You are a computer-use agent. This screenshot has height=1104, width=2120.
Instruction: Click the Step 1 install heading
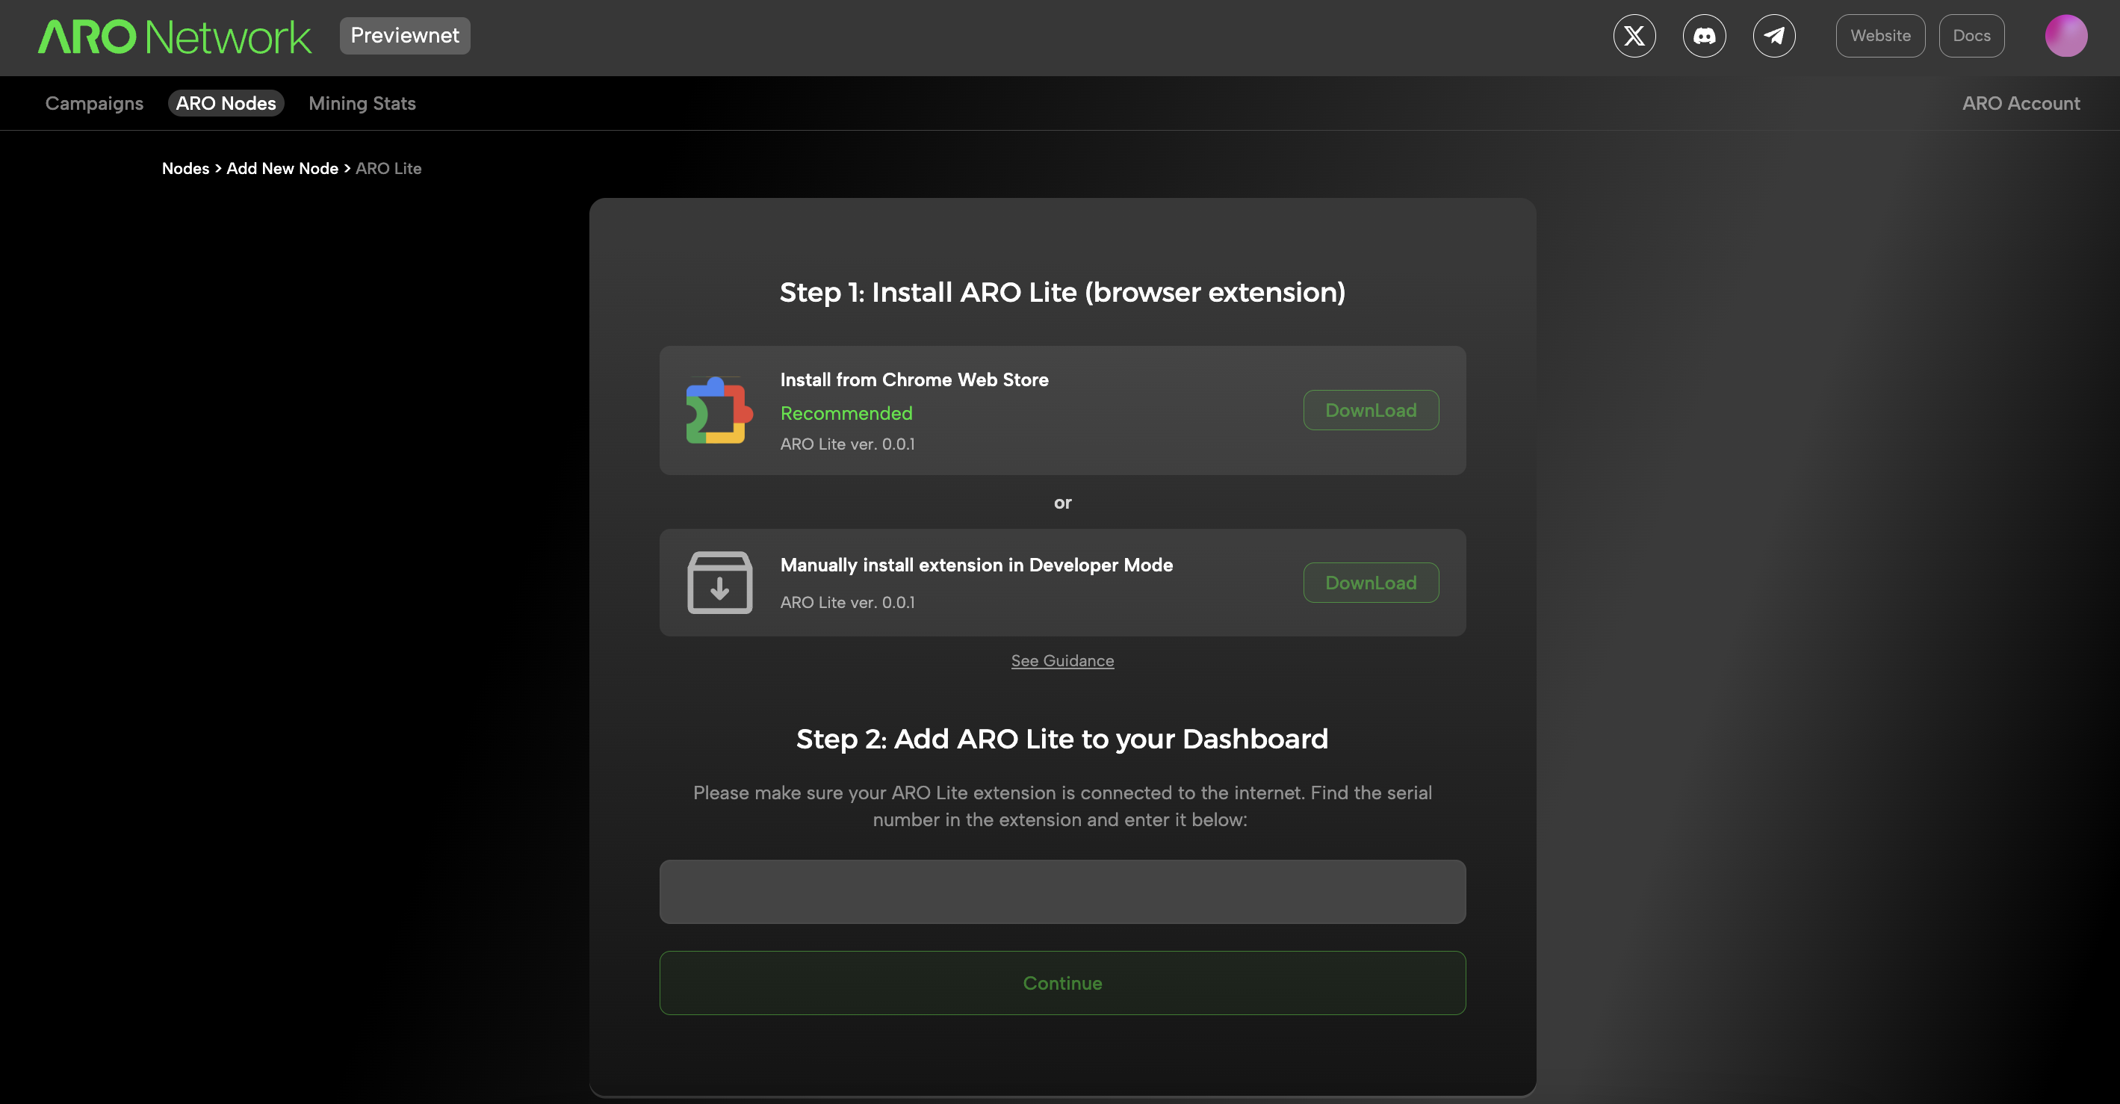tap(1062, 292)
